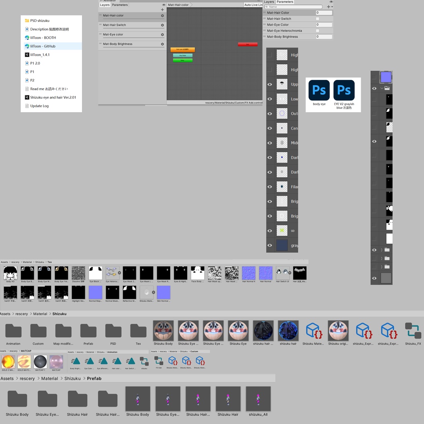This screenshot has width=424, height=424.
Task: Hide the Out layer via eye icon
Action: [270, 113]
